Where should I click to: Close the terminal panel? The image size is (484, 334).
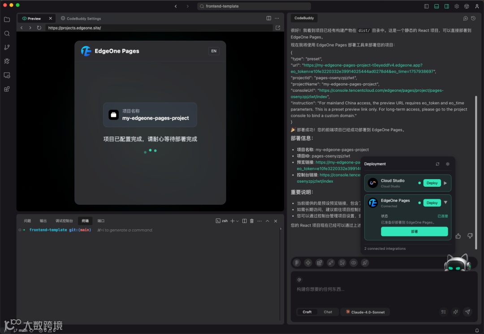pyautogui.click(x=276, y=221)
